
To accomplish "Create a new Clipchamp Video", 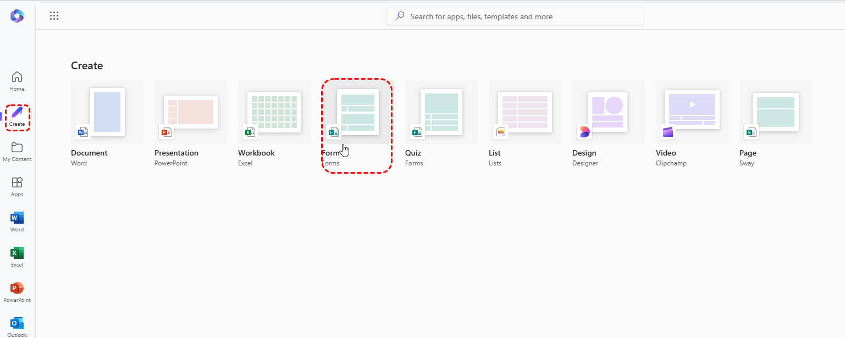I will [692, 112].
